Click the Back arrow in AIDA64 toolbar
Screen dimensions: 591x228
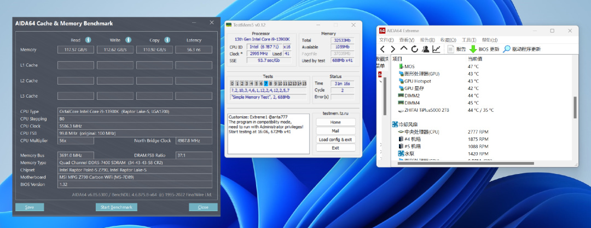coord(383,49)
